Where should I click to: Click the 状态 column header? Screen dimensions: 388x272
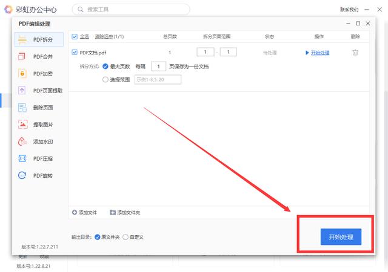269,36
